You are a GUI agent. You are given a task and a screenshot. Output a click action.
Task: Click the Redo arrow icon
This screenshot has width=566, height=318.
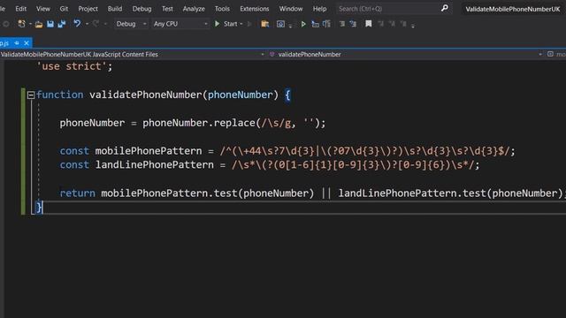click(x=96, y=24)
